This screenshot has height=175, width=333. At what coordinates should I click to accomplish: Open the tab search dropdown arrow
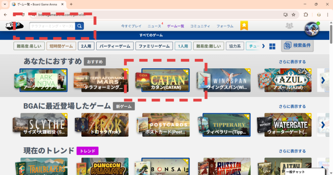pos(5,4)
